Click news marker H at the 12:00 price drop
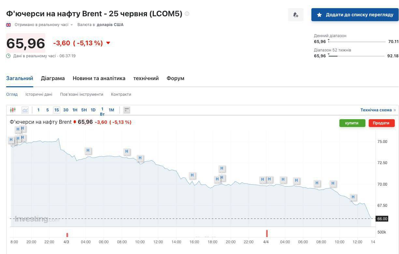 click(353, 197)
